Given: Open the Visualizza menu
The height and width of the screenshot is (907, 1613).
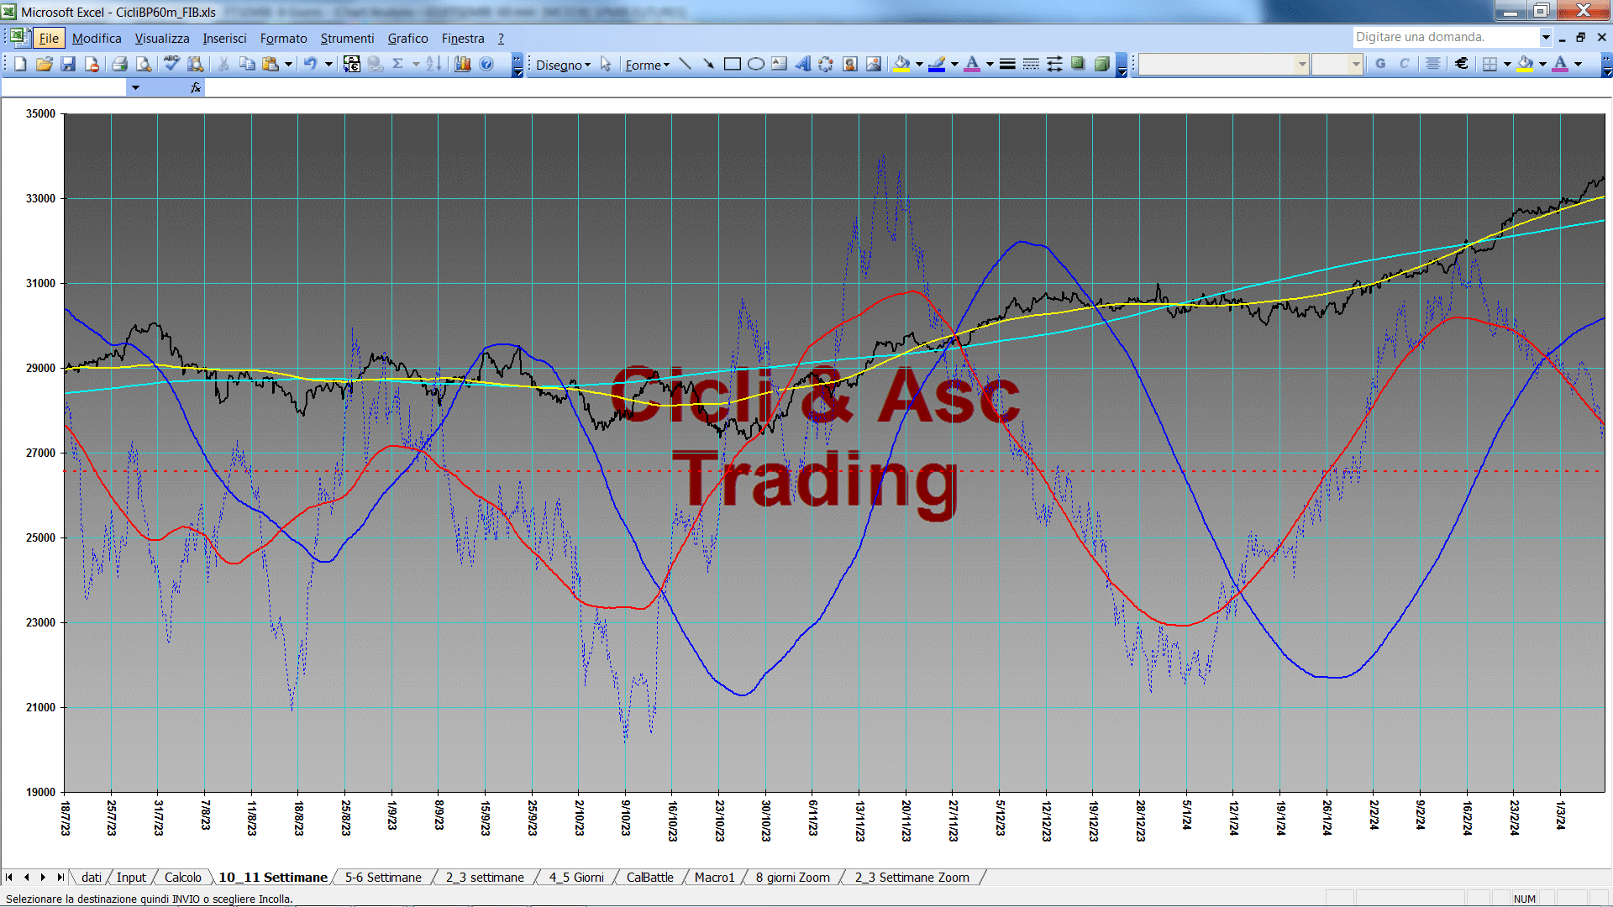Looking at the screenshot, I should (x=162, y=38).
